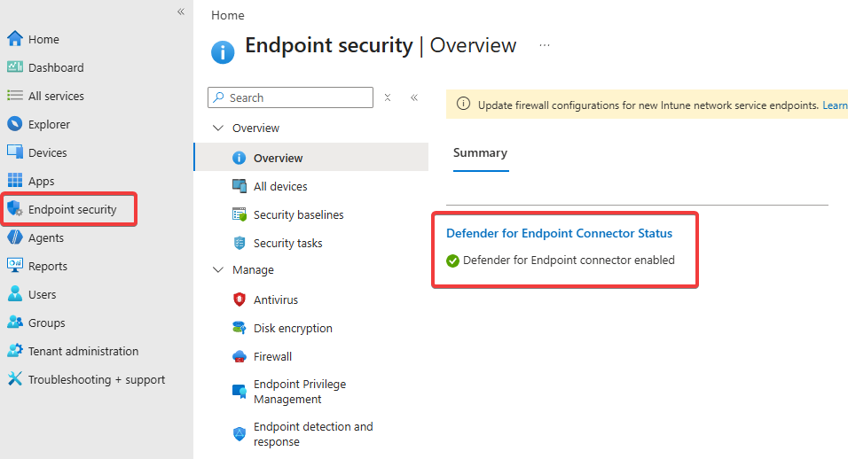Screen dimensions: 848x459
Task: Select All devices menu item
Action: [x=280, y=186]
